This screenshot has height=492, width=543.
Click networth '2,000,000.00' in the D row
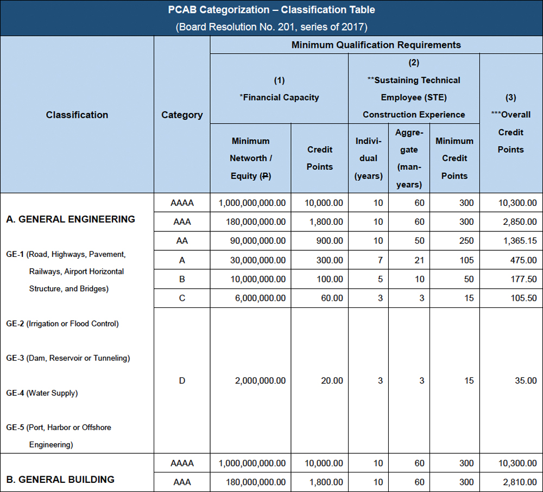coord(261,381)
